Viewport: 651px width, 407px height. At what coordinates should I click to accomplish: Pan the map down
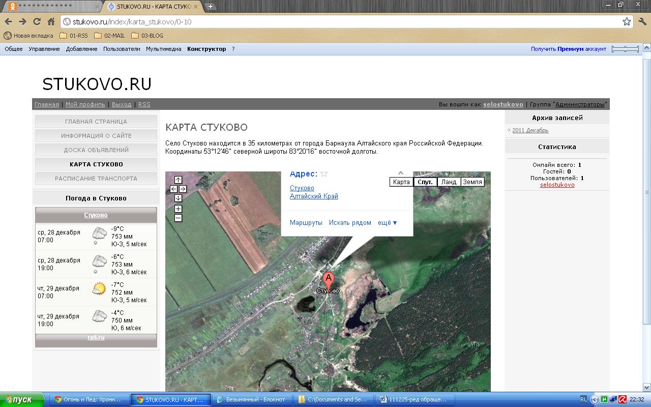tap(178, 198)
